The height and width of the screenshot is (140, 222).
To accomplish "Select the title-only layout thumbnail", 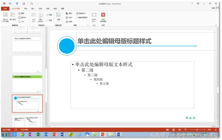I will [x=27, y=45].
